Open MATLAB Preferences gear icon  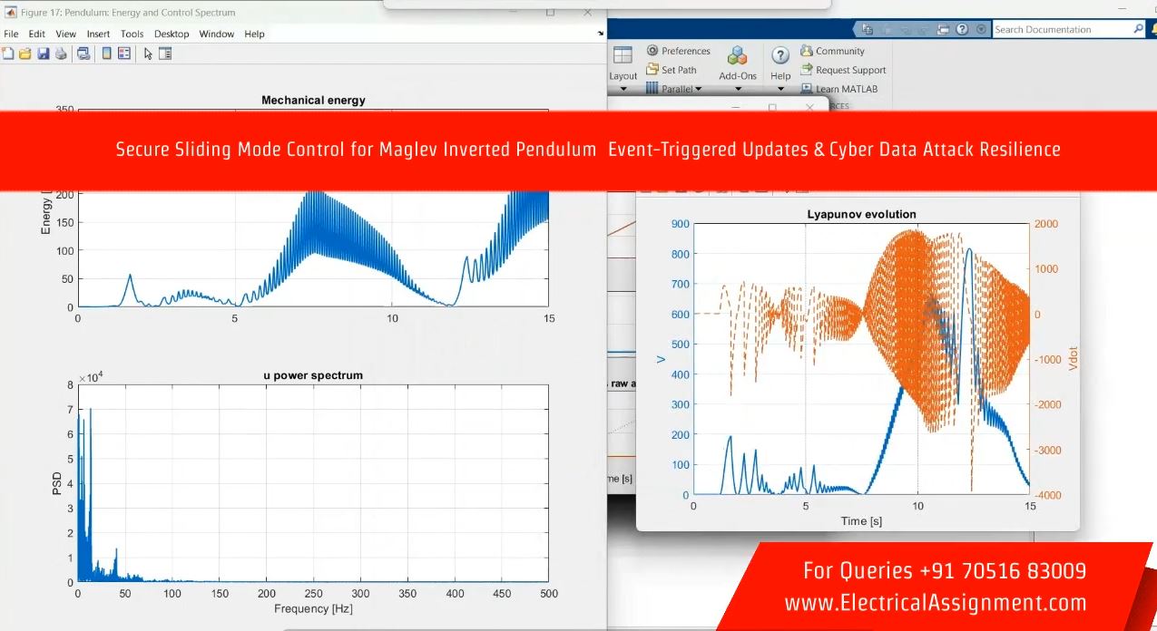[652, 51]
